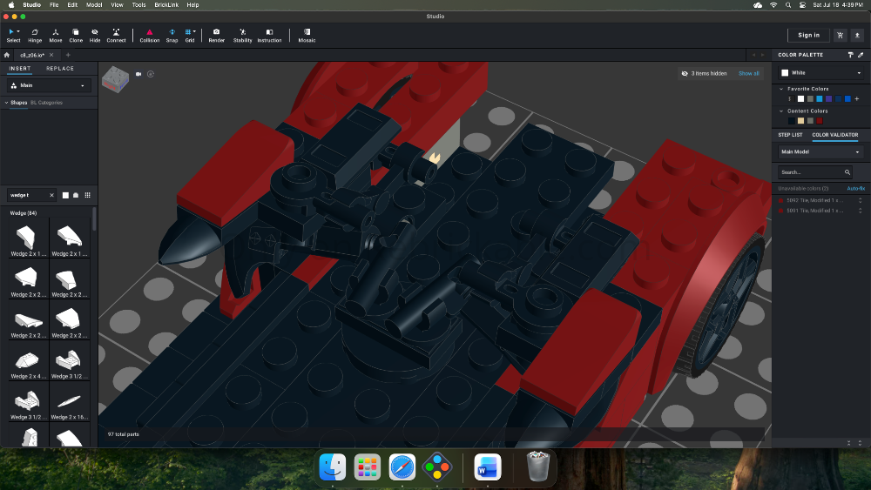Screen dimensions: 871x490
Task: Activate the Clone tool
Action: point(76,36)
